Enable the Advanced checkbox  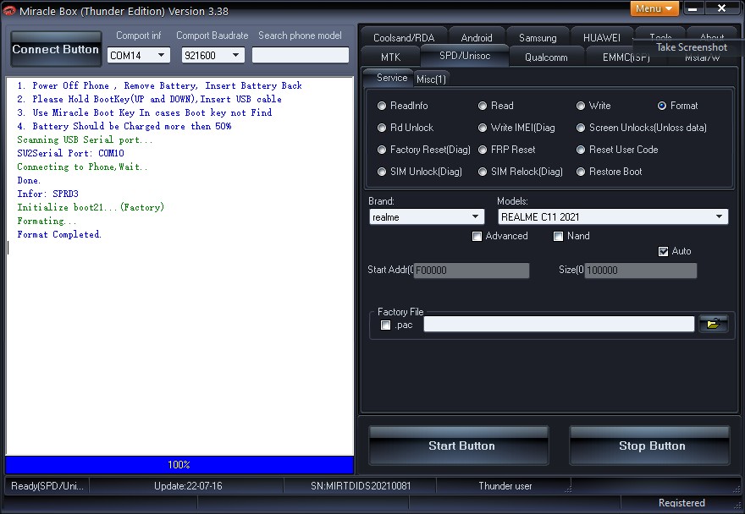point(477,237)
